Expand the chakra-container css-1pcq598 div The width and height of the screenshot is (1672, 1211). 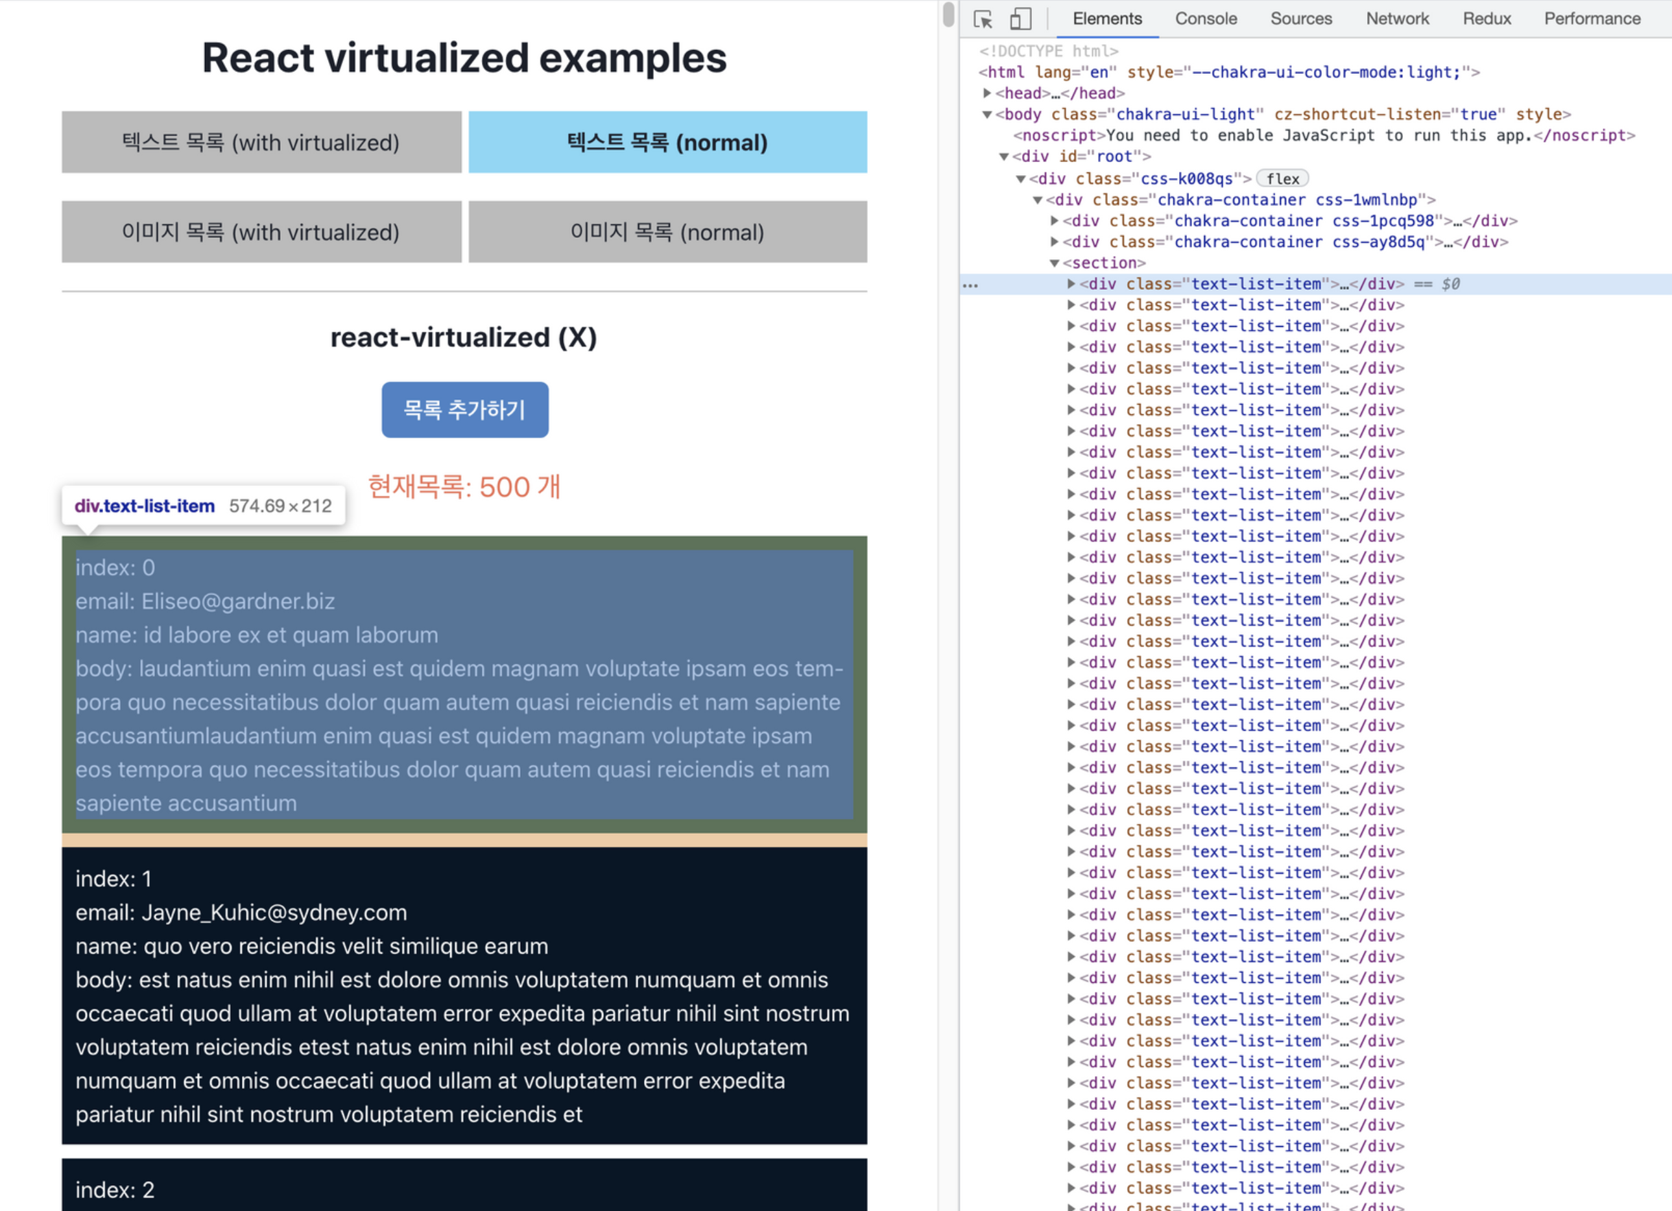coord(1054,220)
